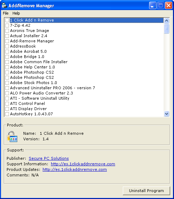
Task: Tick the Adobe Help Center 1.0 checkbox
Action: [x=7, y=67]
